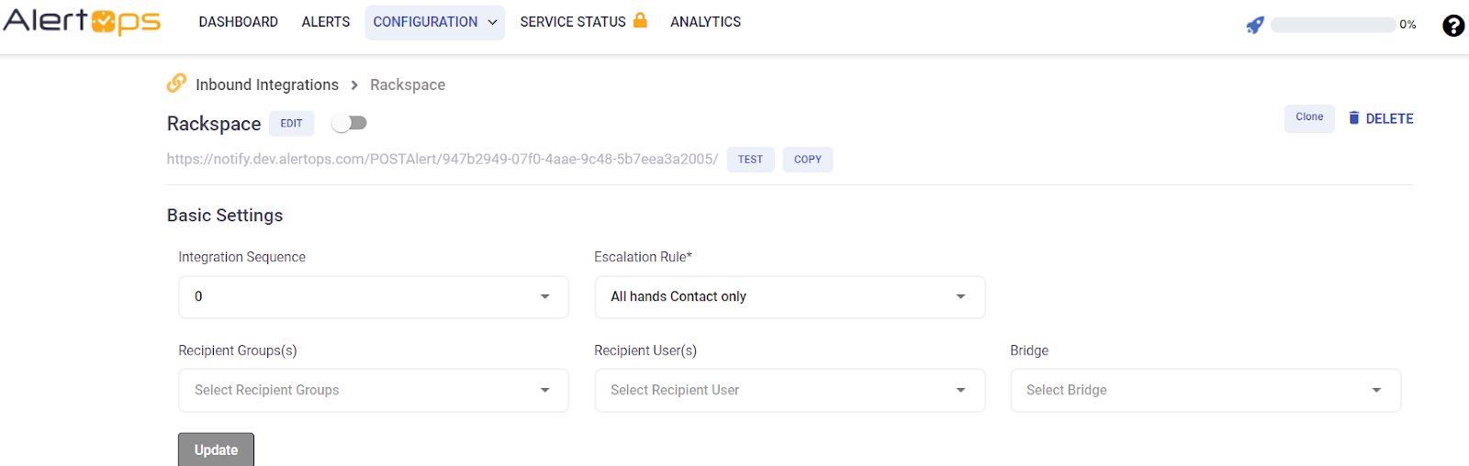Open the Configuration menu

coord(434,22)
